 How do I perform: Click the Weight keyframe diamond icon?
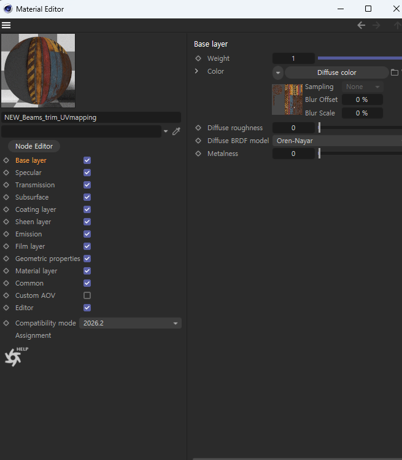(198, 58)
